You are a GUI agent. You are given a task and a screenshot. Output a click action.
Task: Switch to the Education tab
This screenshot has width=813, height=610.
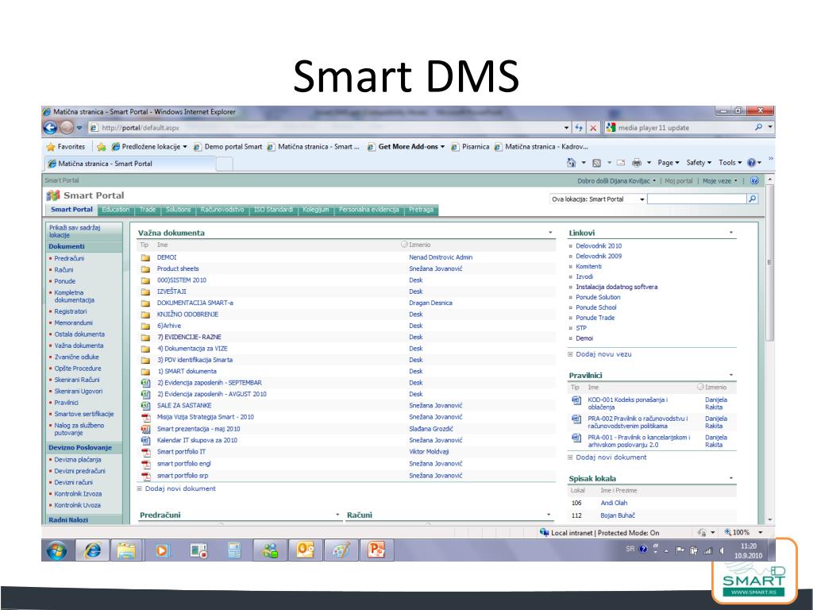115,210
